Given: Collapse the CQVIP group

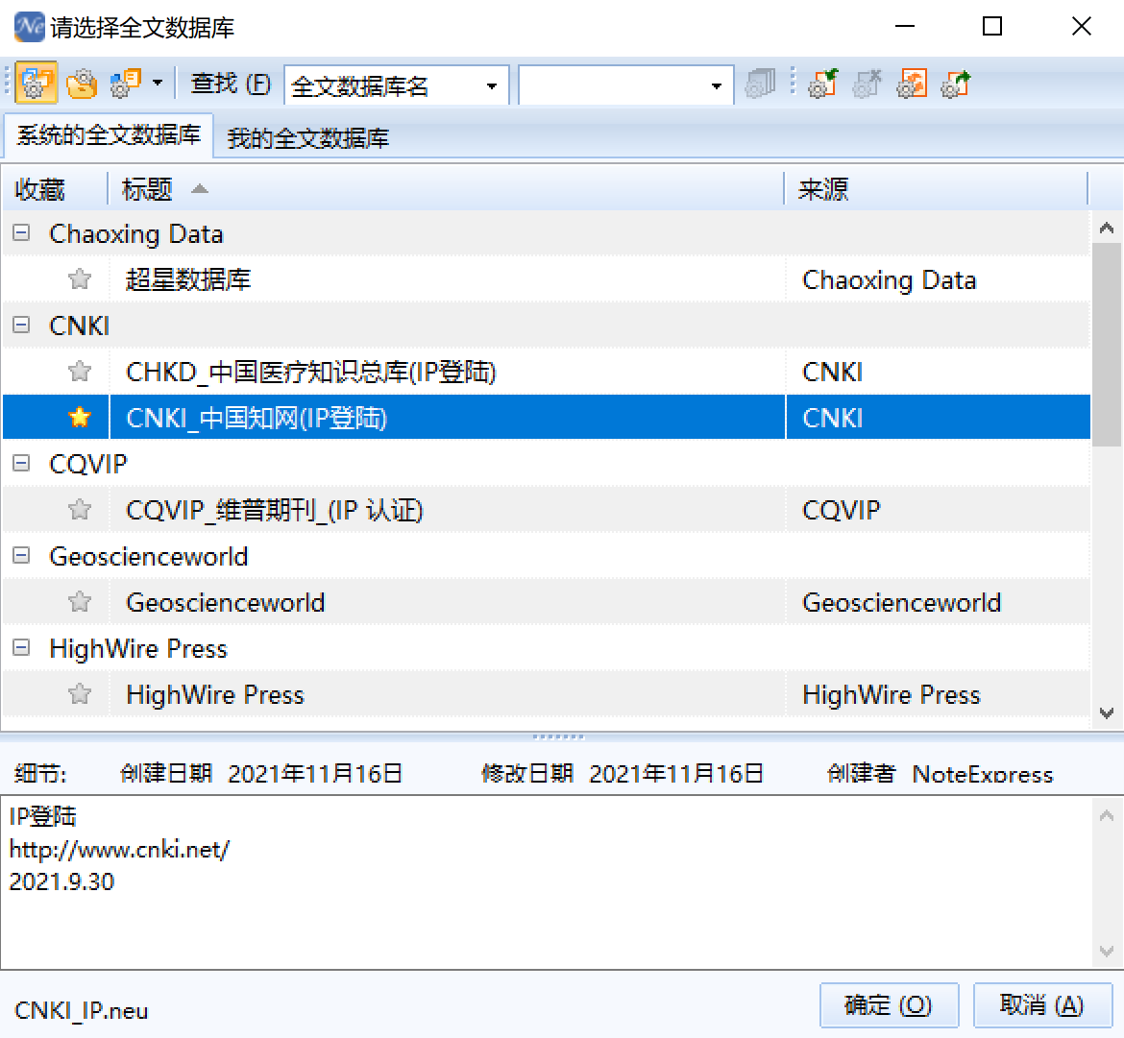Looking at the screenshot, I should click(21, 464).
